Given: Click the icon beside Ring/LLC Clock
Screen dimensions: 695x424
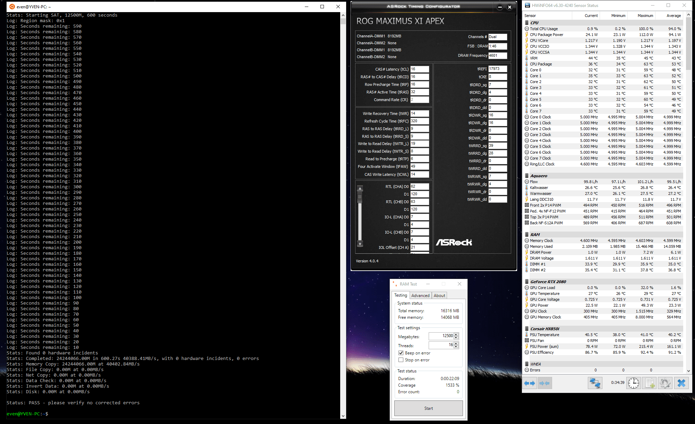Looking at the screenshot, I should [527, 164].
